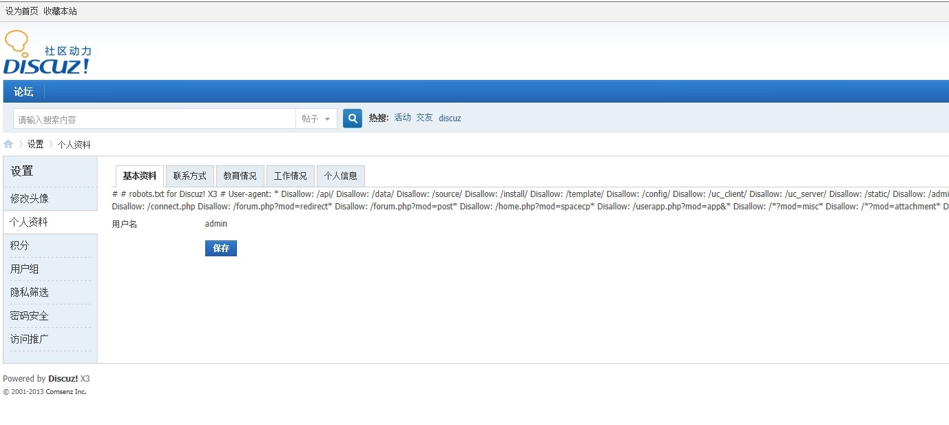The image size is (949, 425).
Task: Select the 基本资料 tab
Action: (x=140, y=176)
